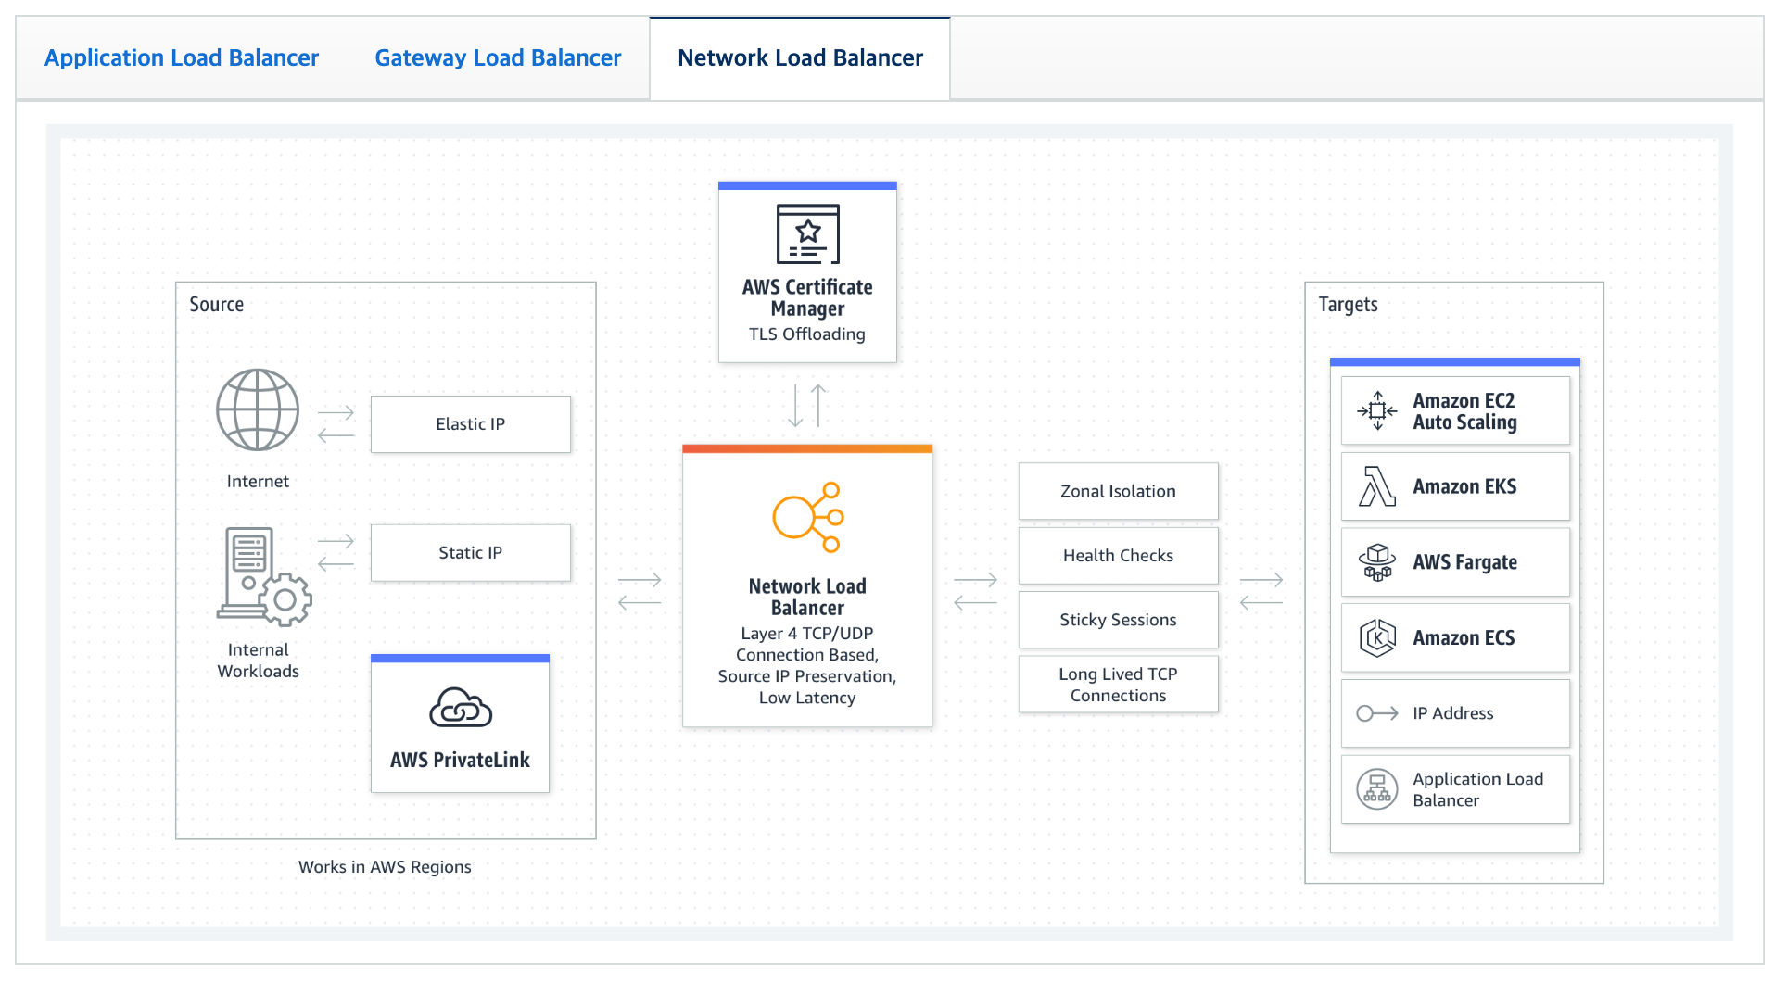The width and height of the screenshot is (1787, 982).
Task: Click the Amazon EKS icon
Action: [1377, 486]
